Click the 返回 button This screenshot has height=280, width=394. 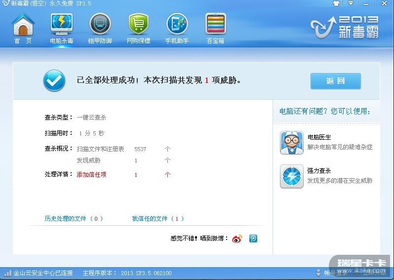[335, 81]
